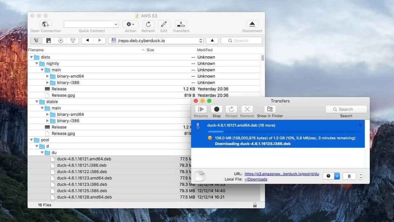Open a new connection
394x222 pixels.
45,24
